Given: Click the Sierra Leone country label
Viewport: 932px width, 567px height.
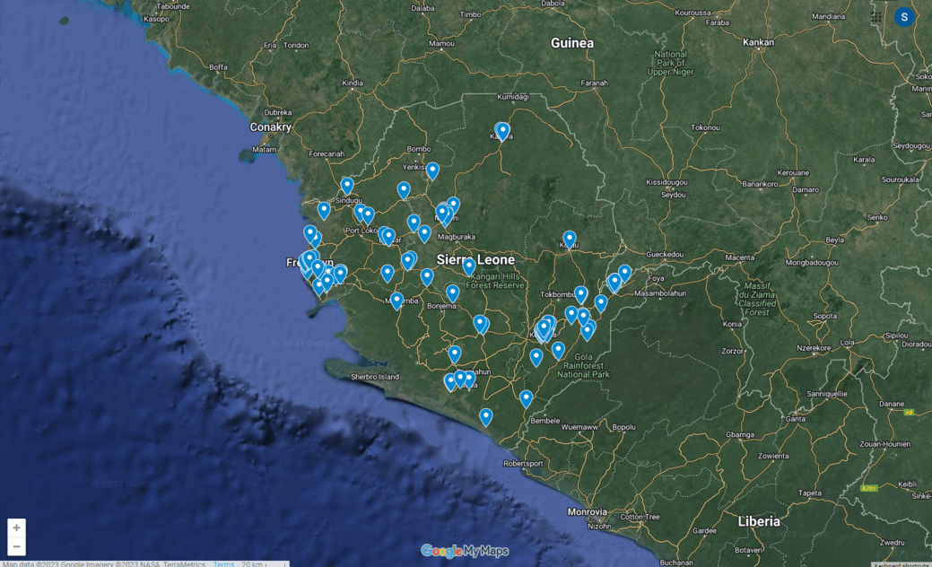Looking at the screenshot, I should (x=475, y=260).
